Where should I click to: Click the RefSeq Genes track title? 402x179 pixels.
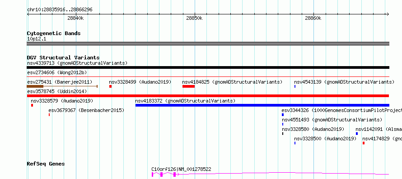coord(46,164)
